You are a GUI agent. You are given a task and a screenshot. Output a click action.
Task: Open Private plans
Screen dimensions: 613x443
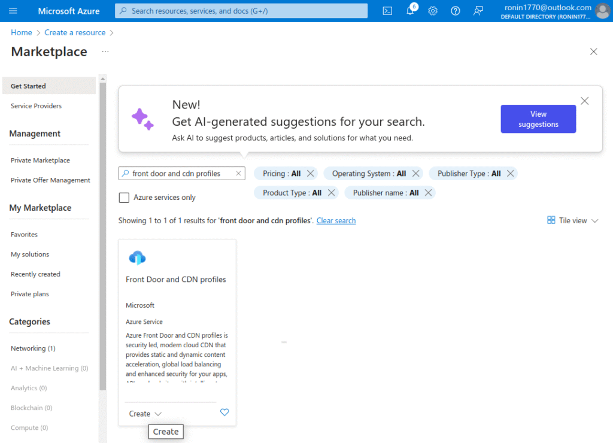30,294
